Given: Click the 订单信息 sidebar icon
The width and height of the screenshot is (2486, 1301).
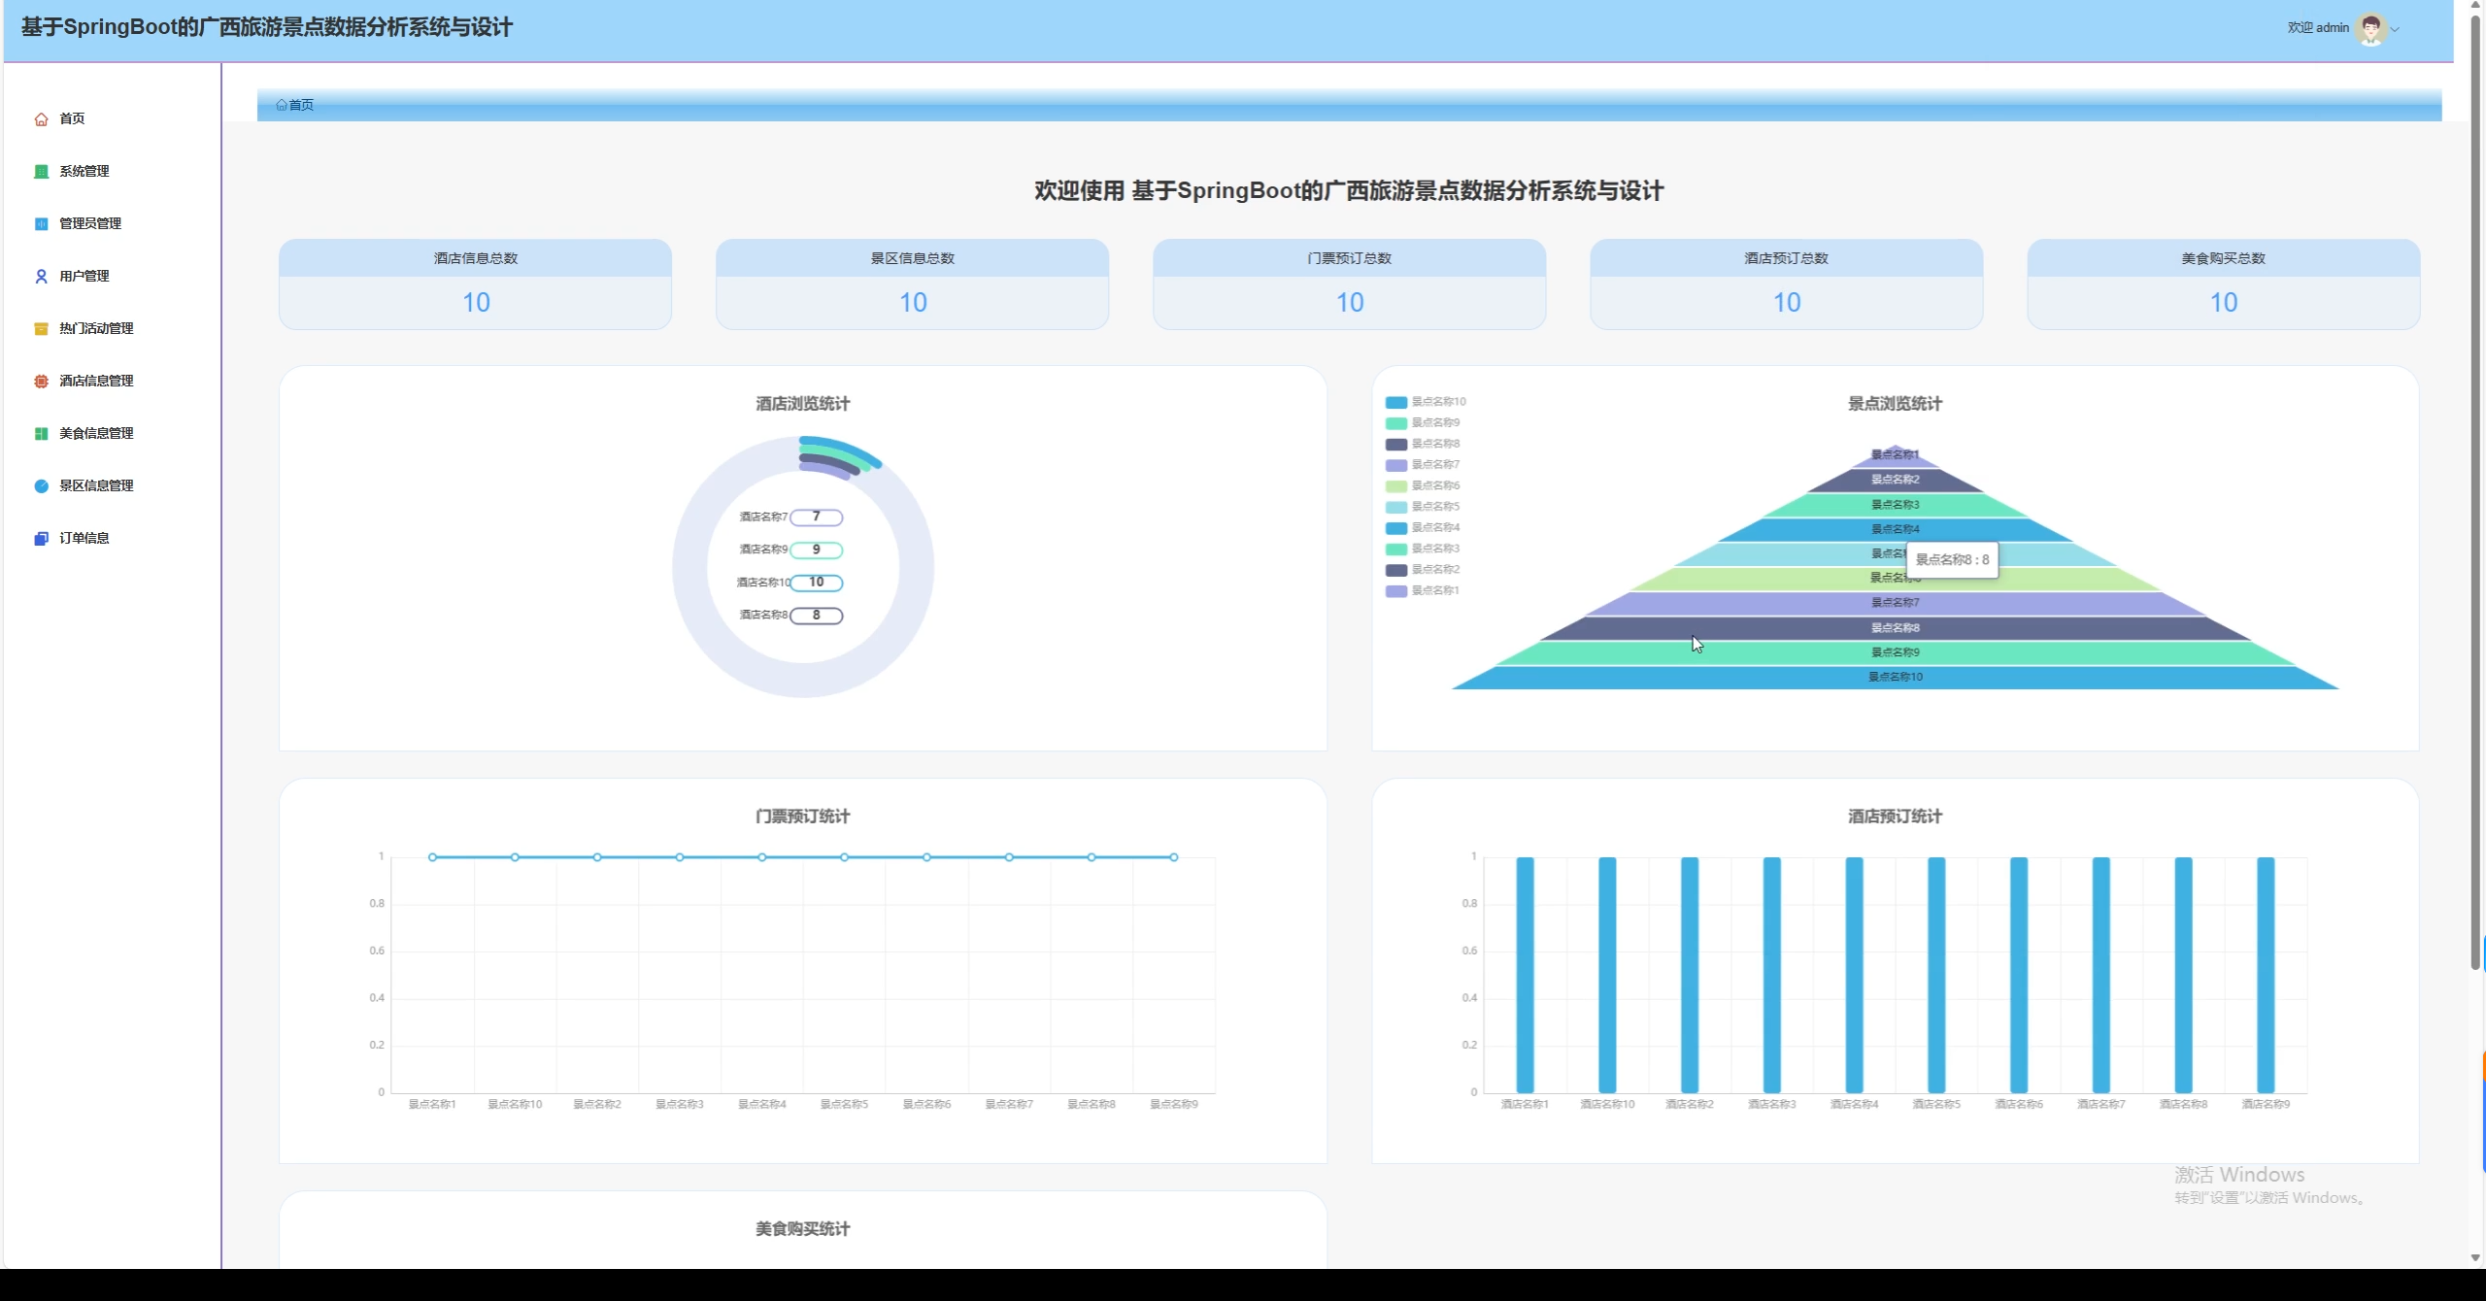Looking at the screenshot, I should coord(41,539).
